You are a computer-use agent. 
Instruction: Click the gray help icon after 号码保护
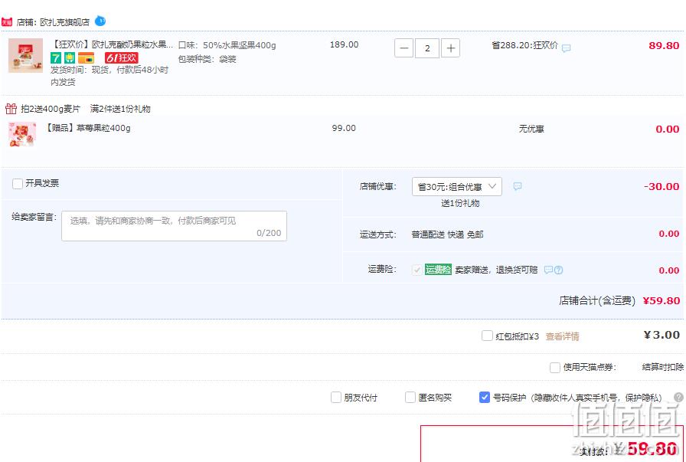tap(678, 397)
